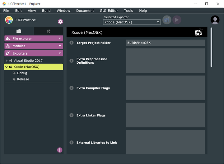Open the Selected exporter dropdown
The height and width of the screenshot is (164, 224).
[132, 22]
